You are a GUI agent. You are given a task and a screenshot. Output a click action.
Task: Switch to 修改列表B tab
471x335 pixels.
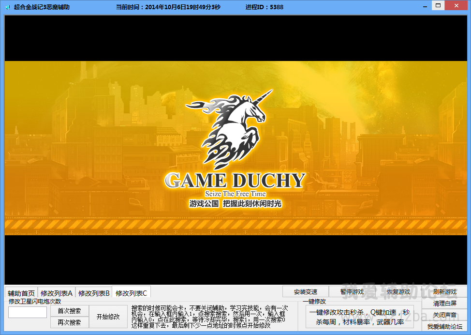[94, 293]
